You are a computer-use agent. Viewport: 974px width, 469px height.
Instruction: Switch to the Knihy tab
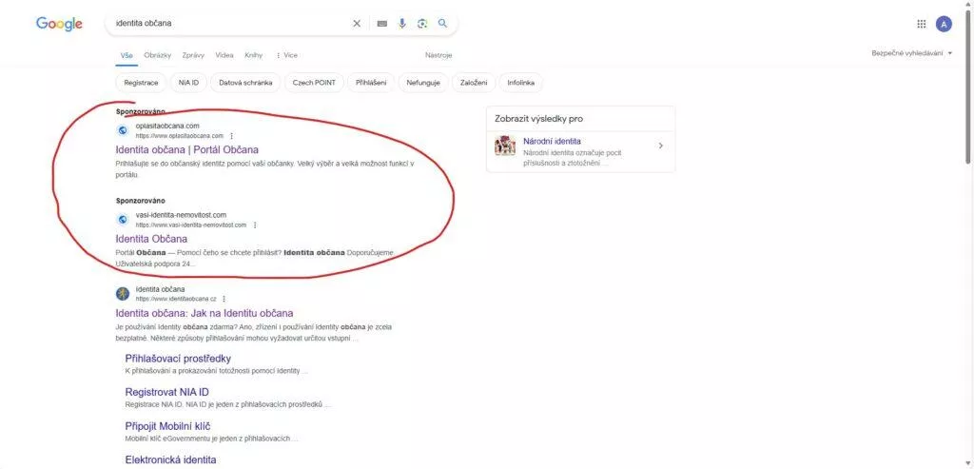253,55
